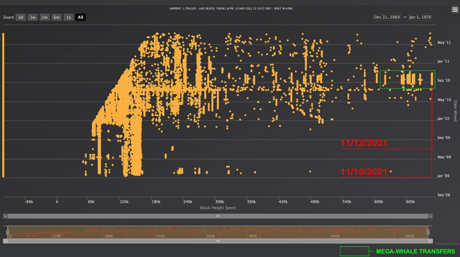Click the navigator left range handle
The image size is (460, 257).
(8, 232)
